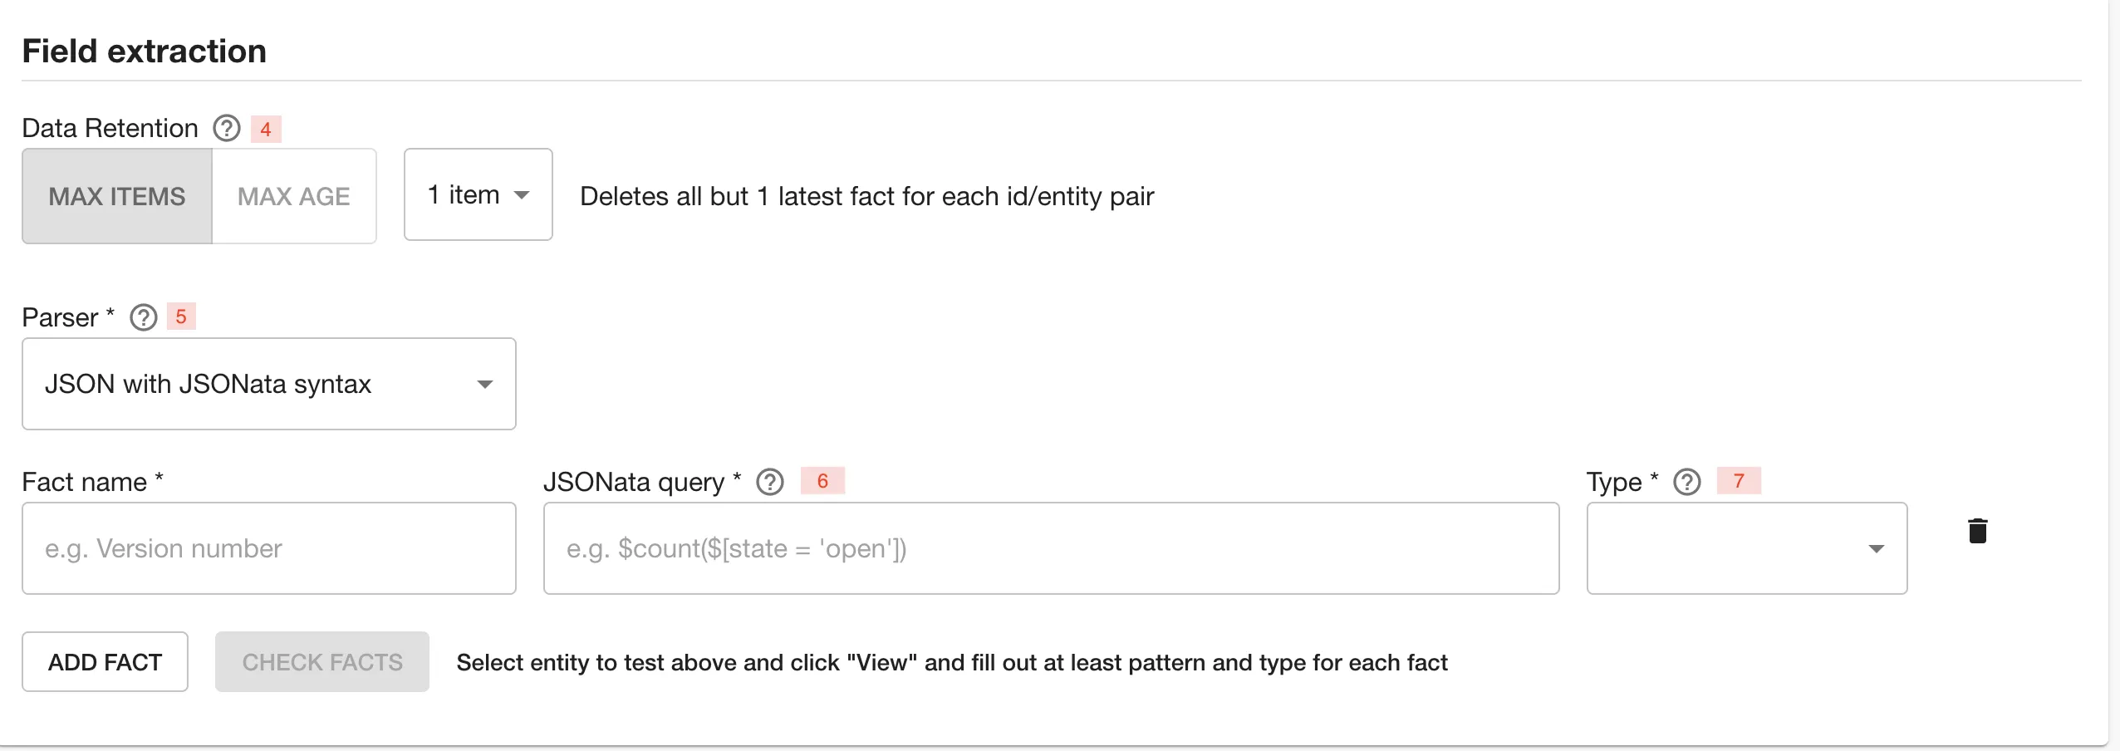Switch retention mode to MAX AGE
Image resolution: width=2120 pixels, height=751 pixels.
[294, 196]
